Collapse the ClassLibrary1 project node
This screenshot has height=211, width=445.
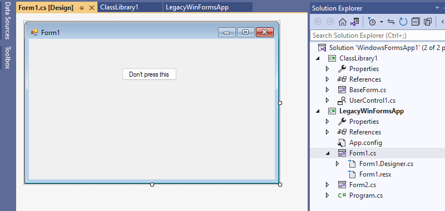point(318,58)
